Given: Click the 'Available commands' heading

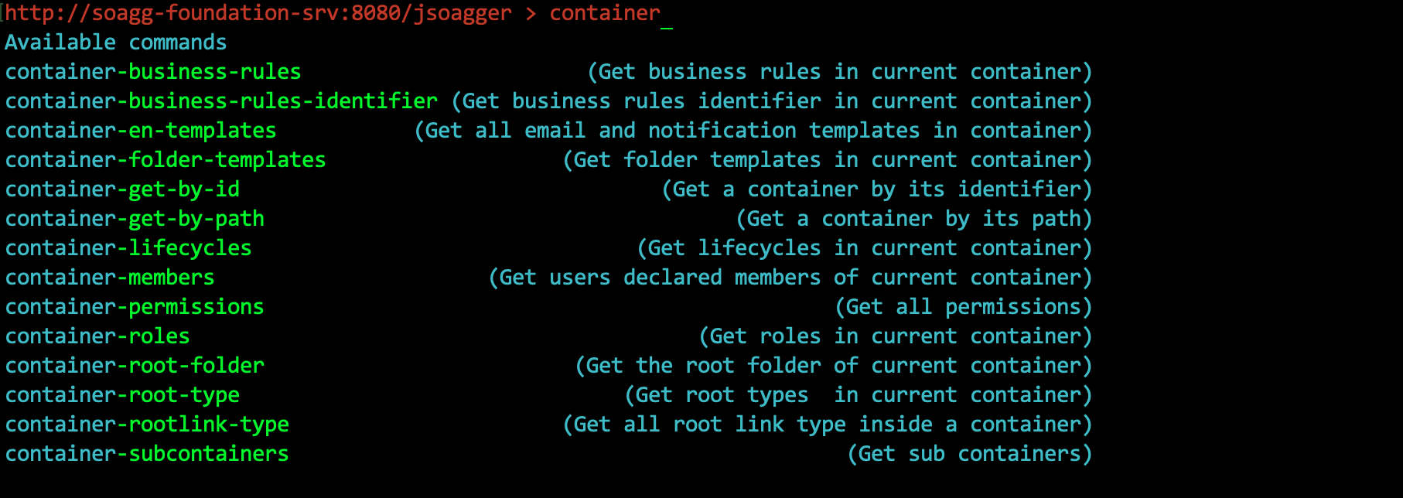Looking at the screenshot, I should [116, 43].
